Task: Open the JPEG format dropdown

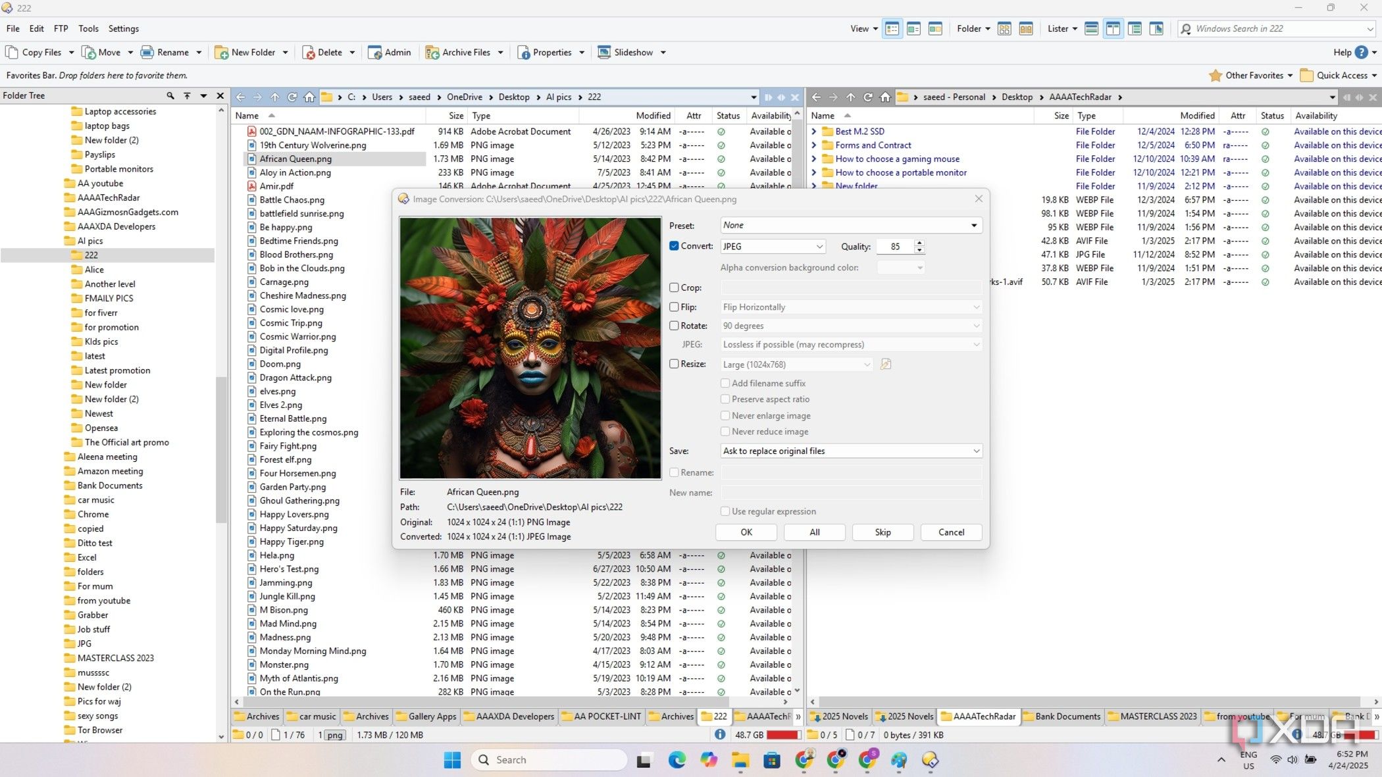Action: [x=773, y=246]
